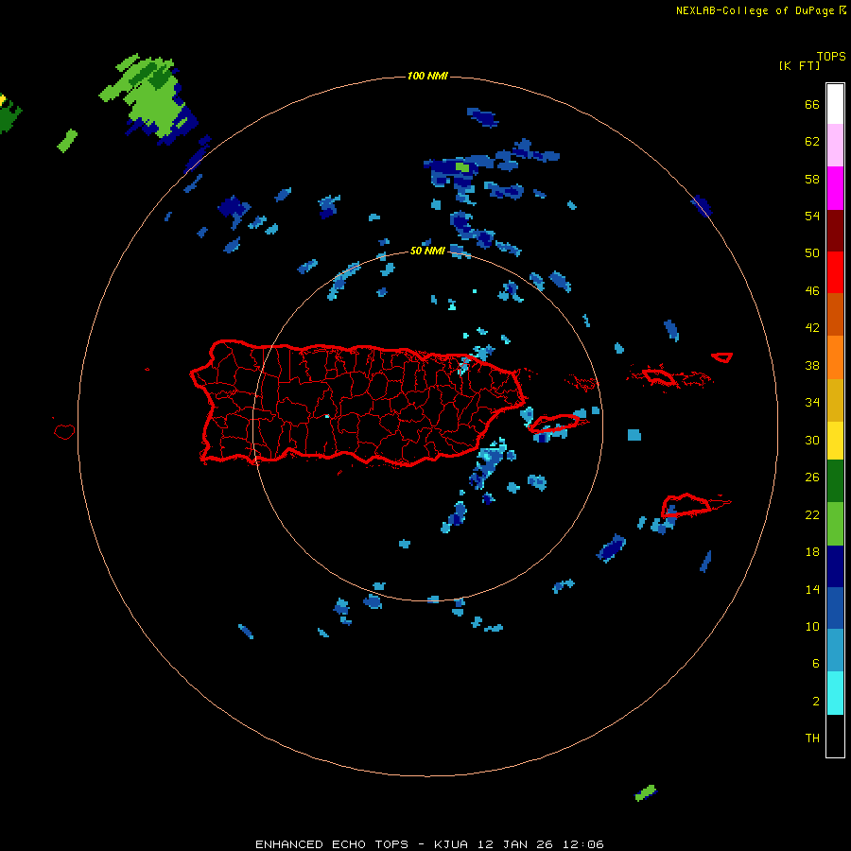Click the 14 value on the legend

tap(812, 589)
